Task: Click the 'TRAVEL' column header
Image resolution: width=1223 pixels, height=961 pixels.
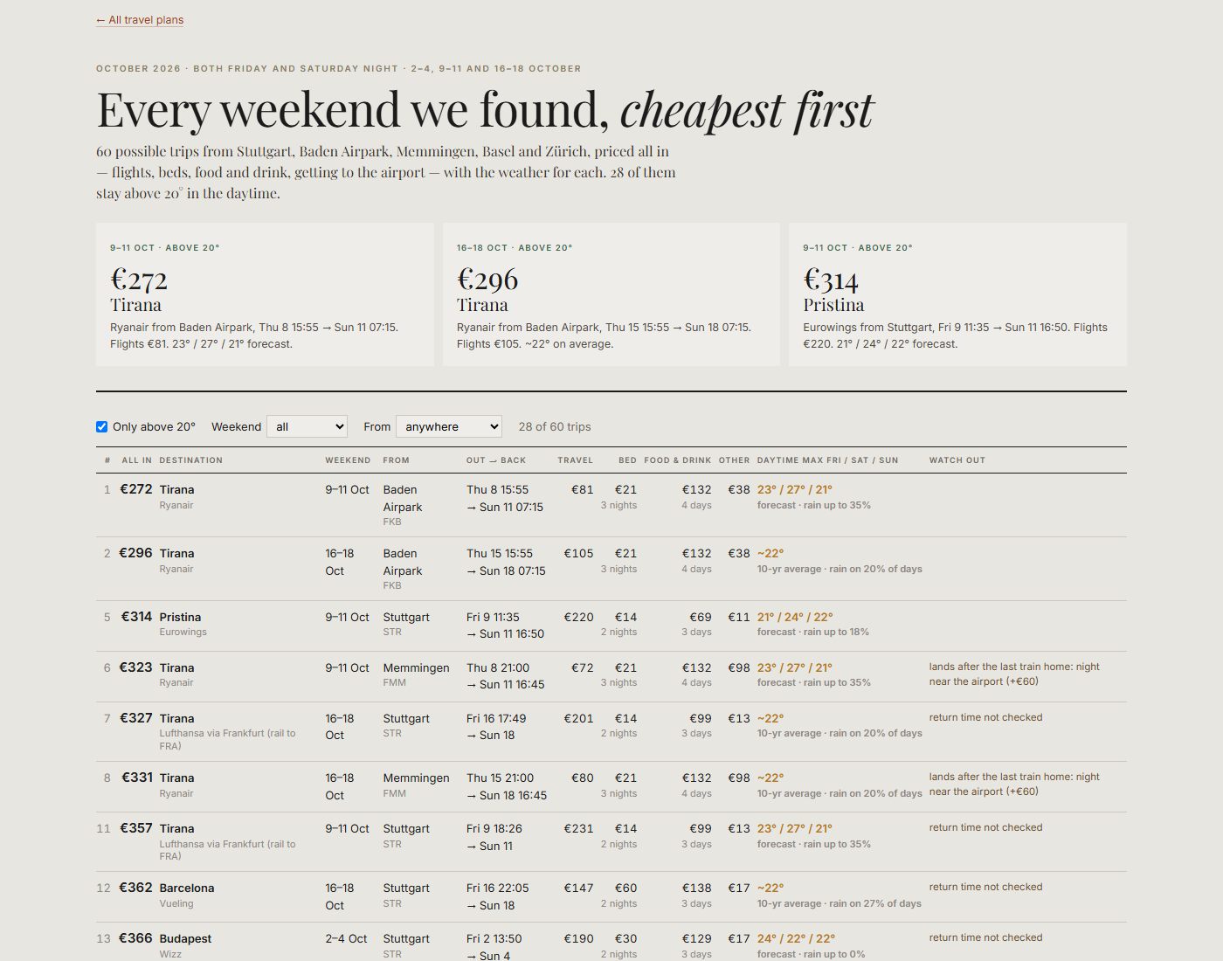Action: coord(576,460)
